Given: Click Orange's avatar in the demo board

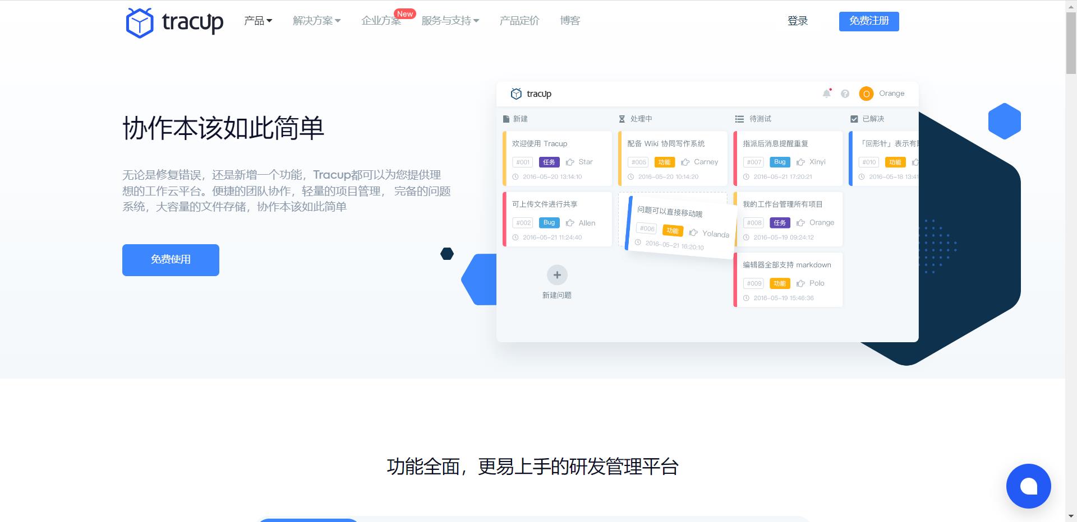Looking at the screenshot, I should (866, 94).
